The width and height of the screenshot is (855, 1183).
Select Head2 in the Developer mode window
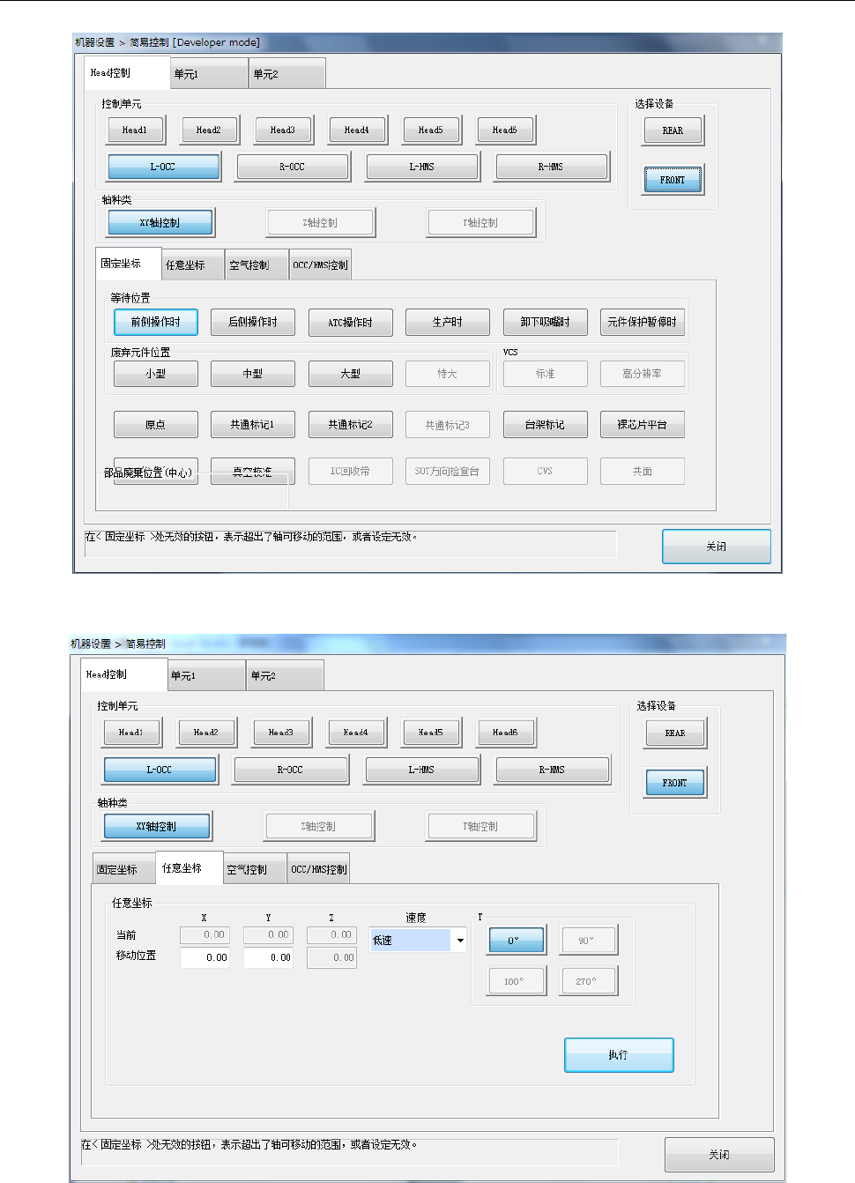[209, 130]
